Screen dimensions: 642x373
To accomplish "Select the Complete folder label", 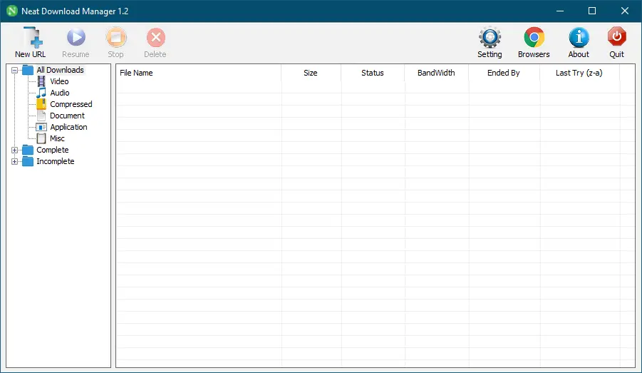I will (x=53, y=150).
